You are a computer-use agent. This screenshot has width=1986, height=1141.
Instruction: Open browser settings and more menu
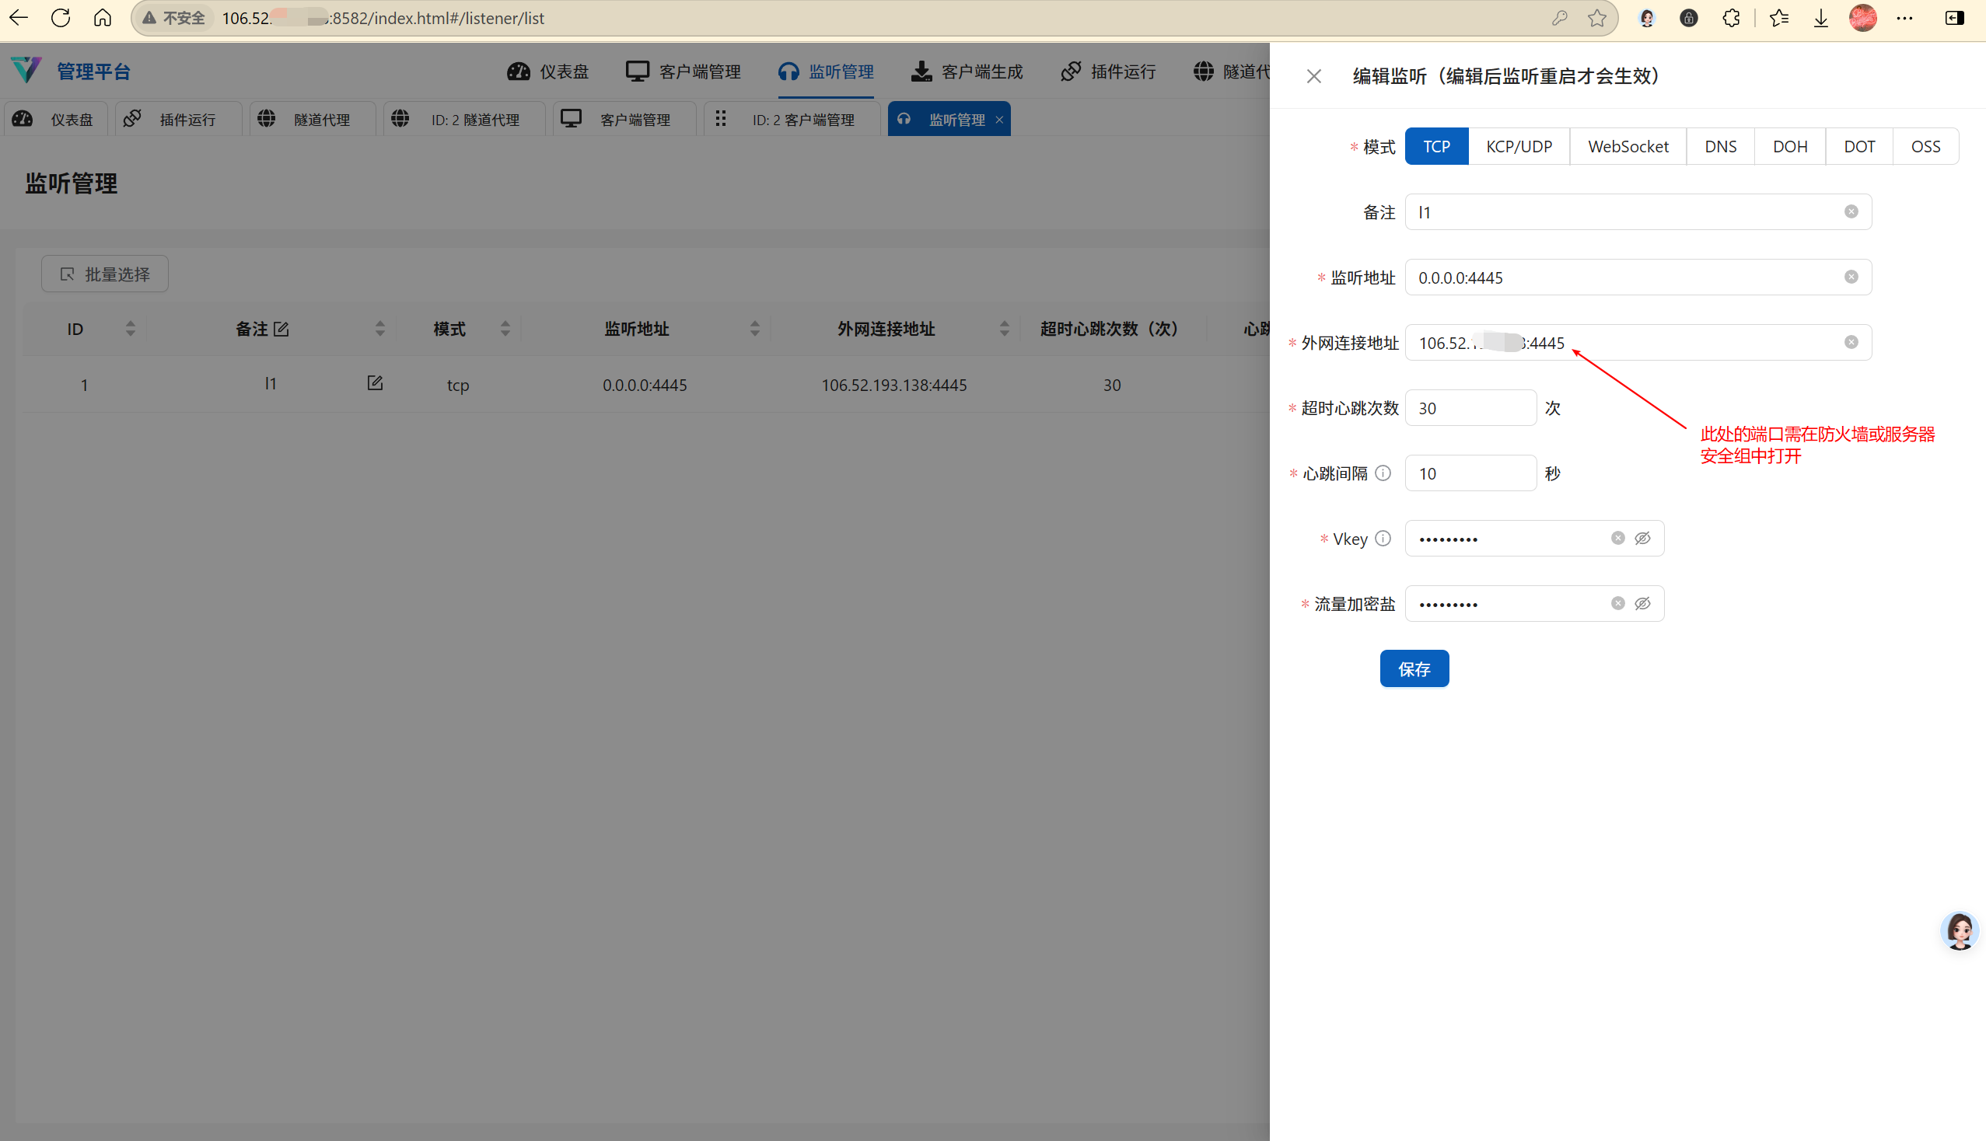[x=1905, y=18]
